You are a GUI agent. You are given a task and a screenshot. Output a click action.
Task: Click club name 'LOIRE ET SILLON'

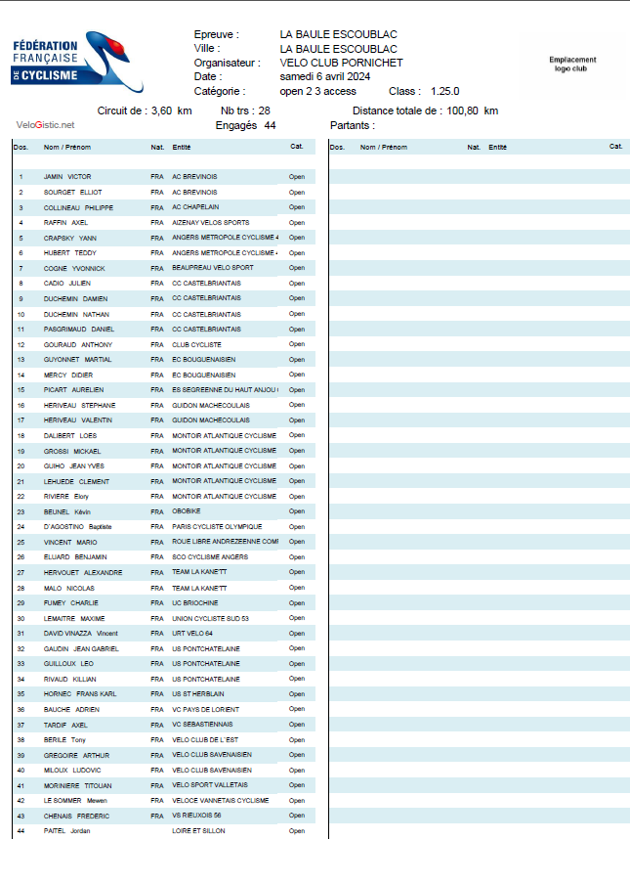198,831
